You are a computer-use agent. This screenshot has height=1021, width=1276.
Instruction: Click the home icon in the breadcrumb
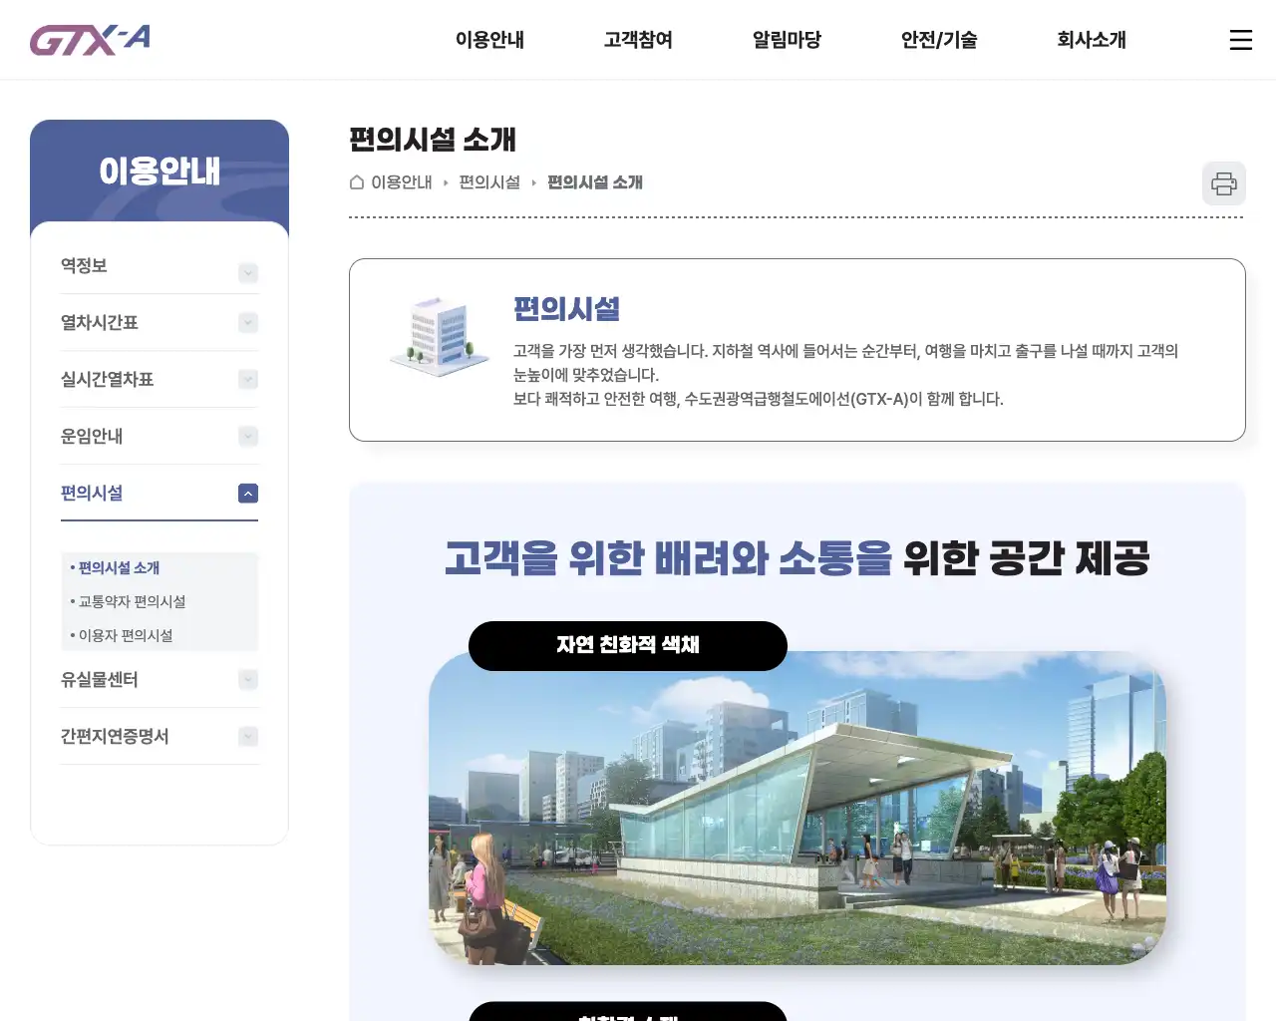coord(355,181)
